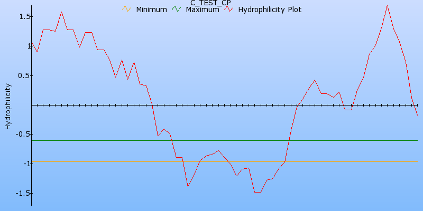
Task: Click the C_TEST_CP chart title
Action: [210, 3]
